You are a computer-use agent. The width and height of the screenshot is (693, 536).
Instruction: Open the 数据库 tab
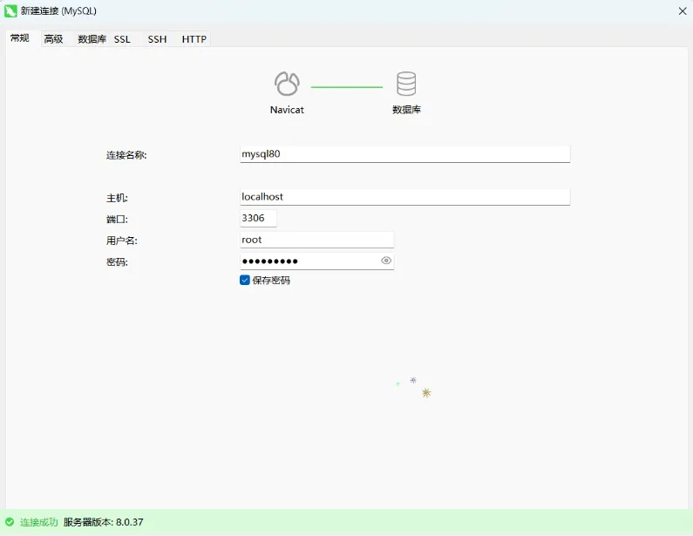click(x=92, y=39)
